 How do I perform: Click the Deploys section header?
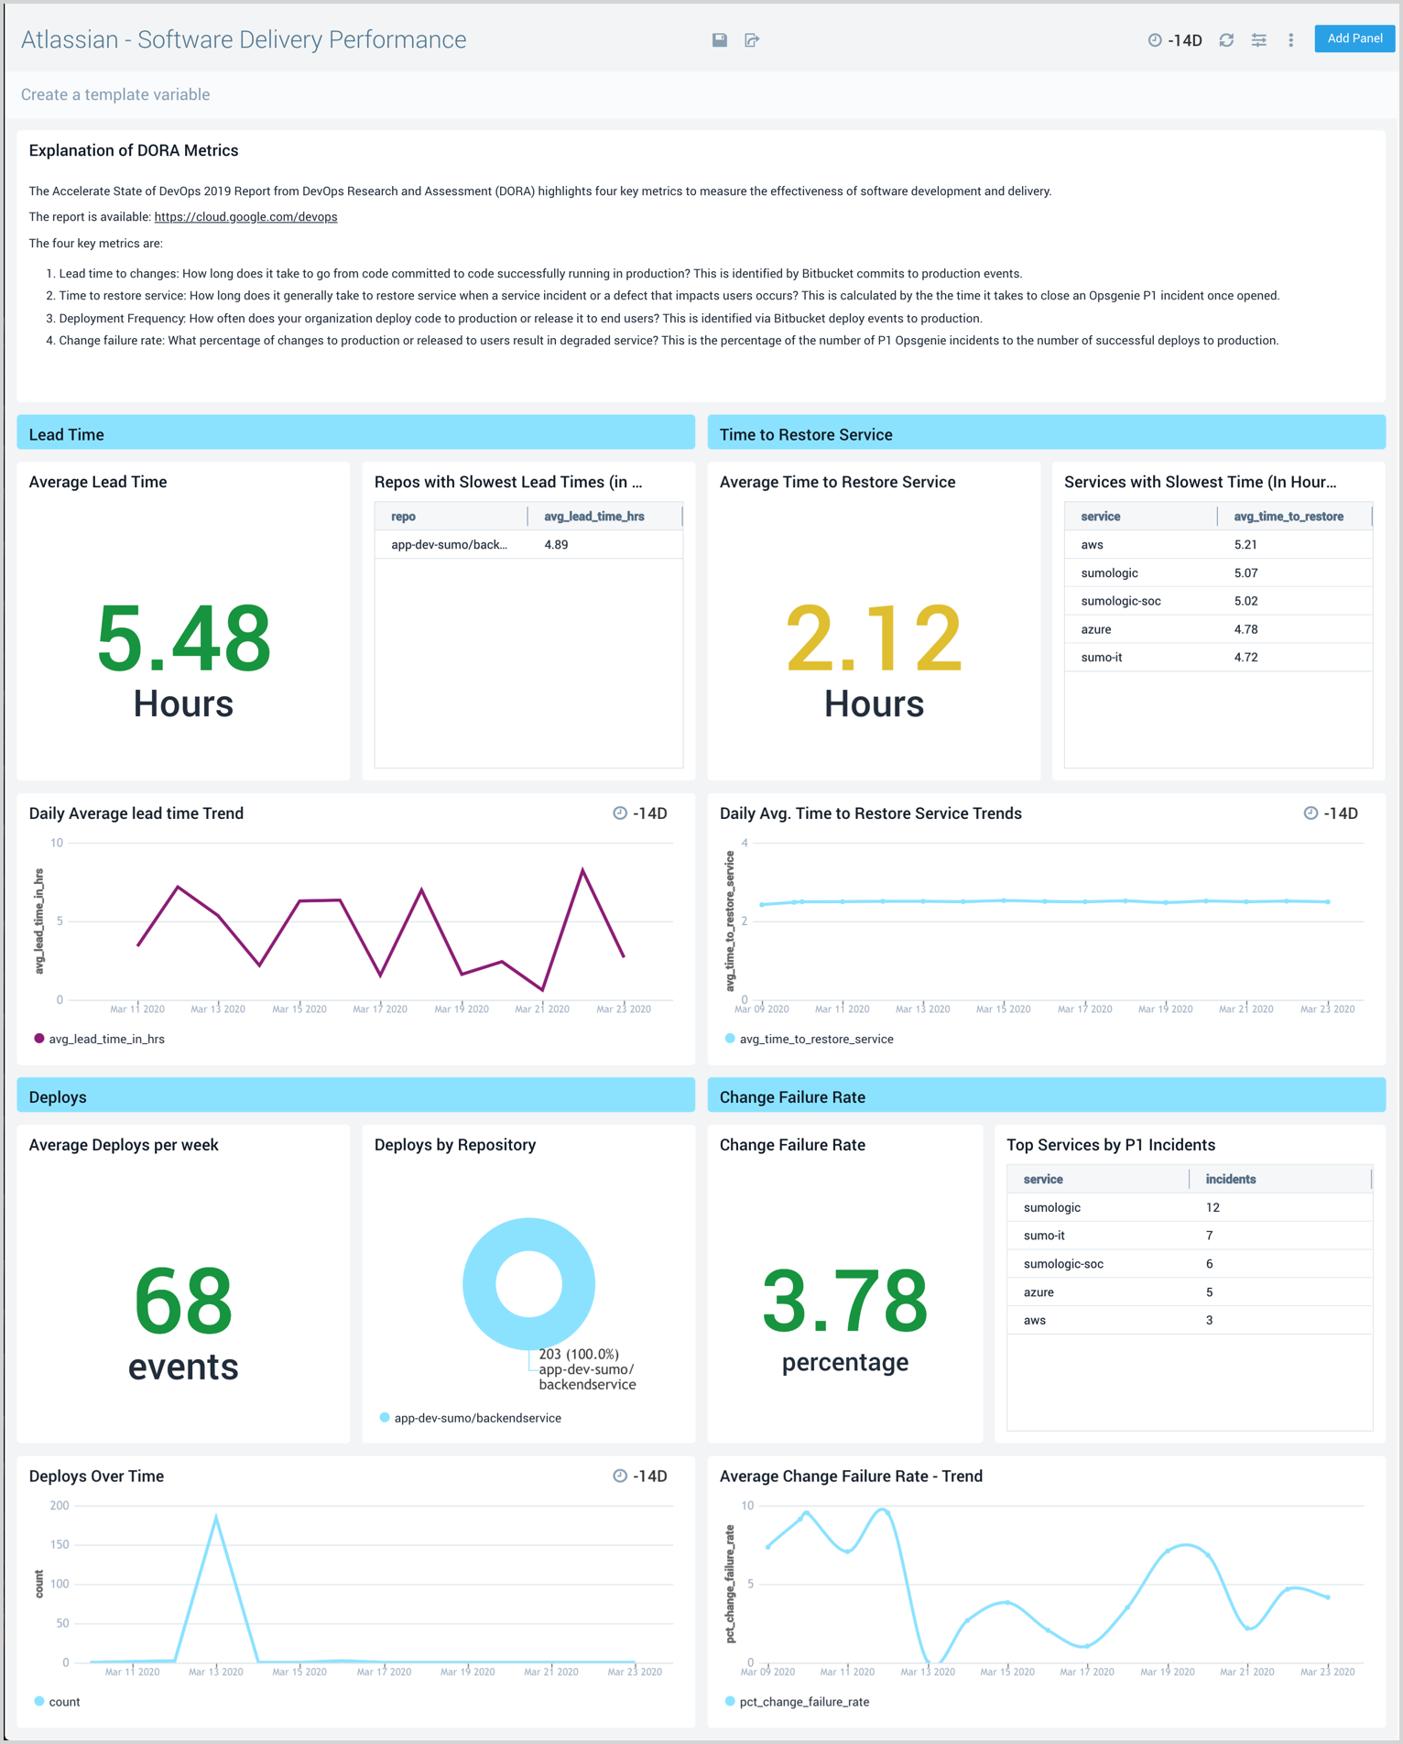355,1096
